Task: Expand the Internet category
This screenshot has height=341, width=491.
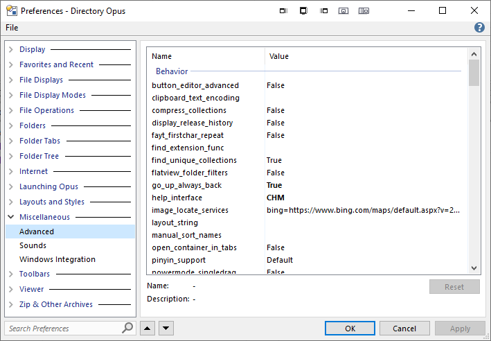Action: [11, 171]
